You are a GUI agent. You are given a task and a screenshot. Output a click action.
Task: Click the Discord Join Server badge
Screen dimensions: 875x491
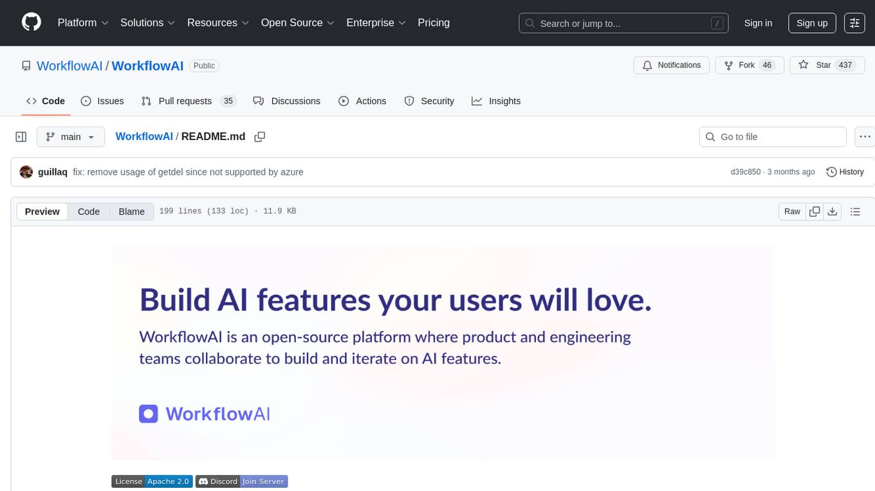click(x=241, y=481)
